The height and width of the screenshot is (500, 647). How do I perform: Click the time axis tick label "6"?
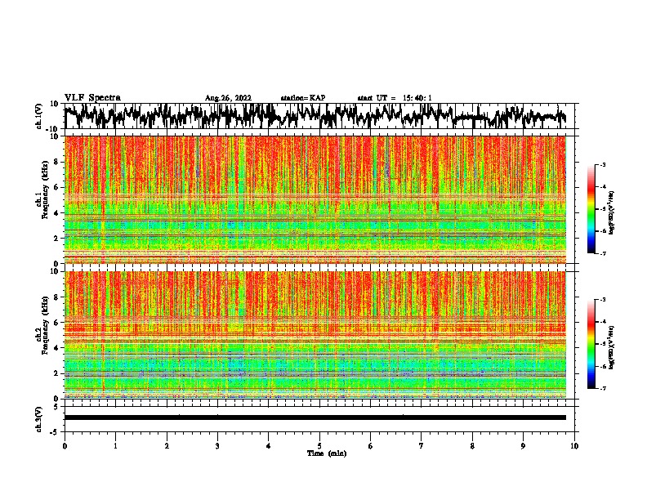[370, 446]
